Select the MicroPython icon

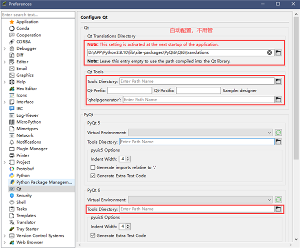[x=12, y=122]
